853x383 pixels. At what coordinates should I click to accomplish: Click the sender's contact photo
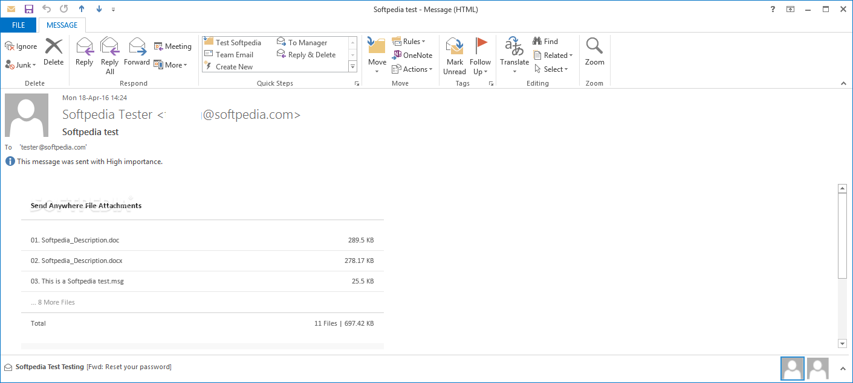(x=27, y=115)
